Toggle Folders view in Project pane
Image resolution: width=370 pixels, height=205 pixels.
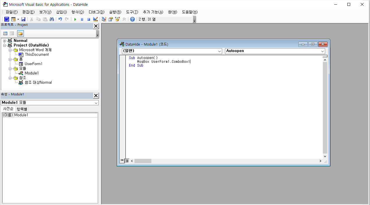(x=20, y=33)
